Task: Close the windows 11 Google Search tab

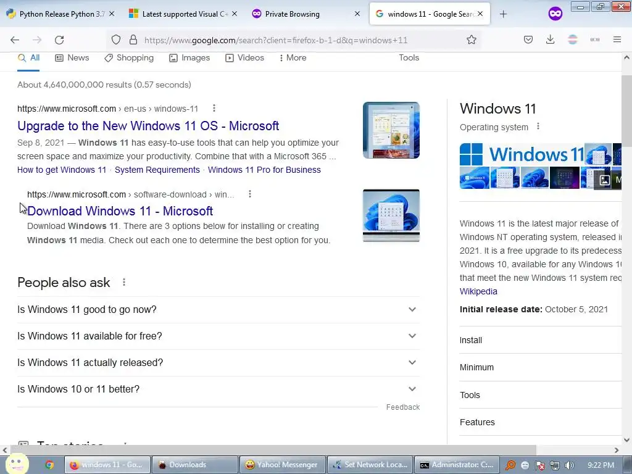Action: pos(480,14)
